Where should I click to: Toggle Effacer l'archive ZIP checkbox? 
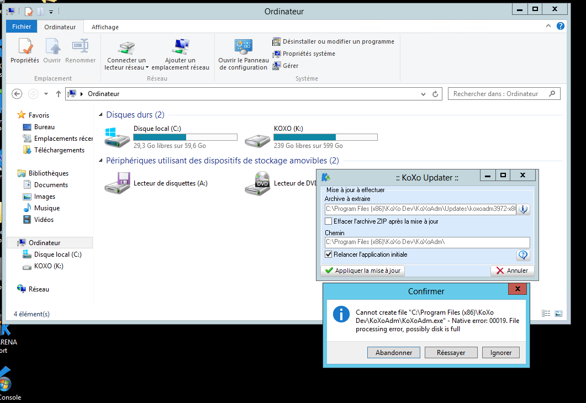tap(328, 221)
